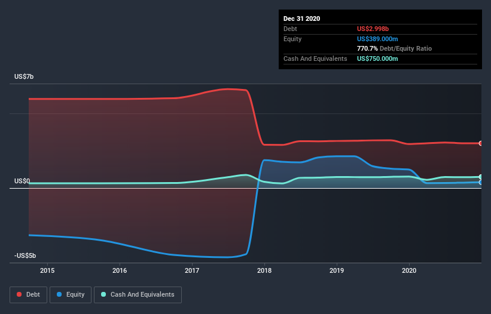The height and width of the screenshot is (314, 491).
Task: Click the 2020 x-axis label
Action: point(409,270)
